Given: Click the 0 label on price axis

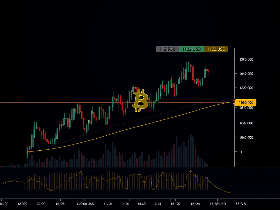Looking at the screenshot, I should click(x=241, y=152).
